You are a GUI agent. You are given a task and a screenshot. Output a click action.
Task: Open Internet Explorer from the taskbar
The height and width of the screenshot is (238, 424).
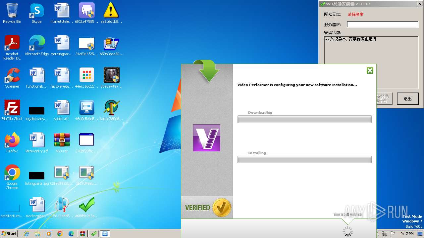[26, 234]
